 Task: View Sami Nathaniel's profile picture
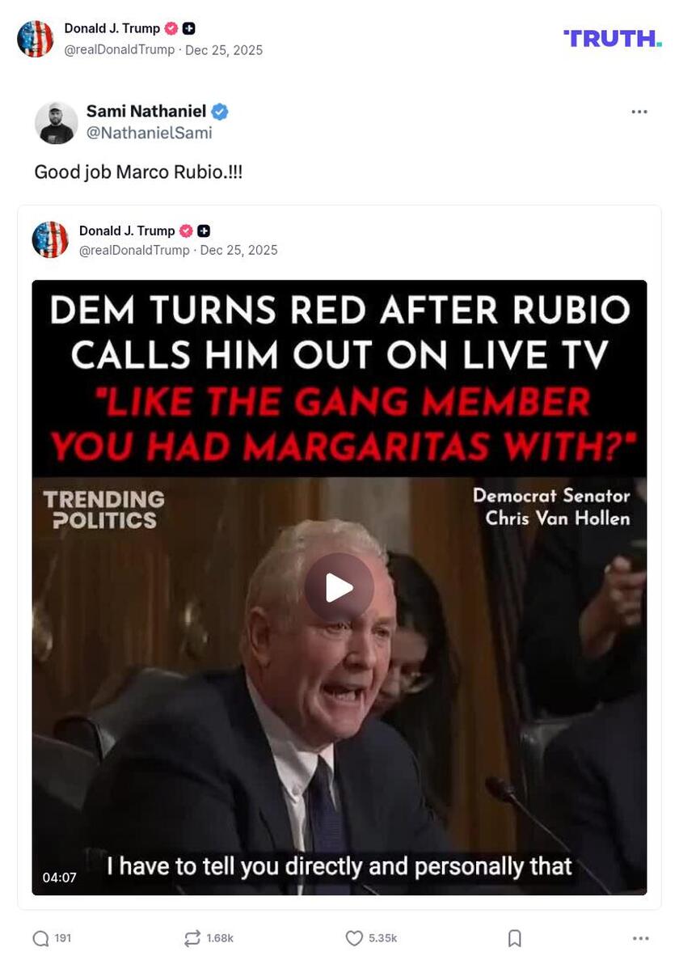click(x=57, y=123)
